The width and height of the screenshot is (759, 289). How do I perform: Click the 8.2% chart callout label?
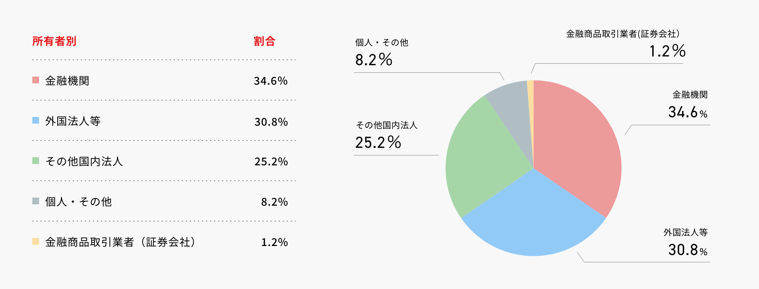tap(374, 60)
